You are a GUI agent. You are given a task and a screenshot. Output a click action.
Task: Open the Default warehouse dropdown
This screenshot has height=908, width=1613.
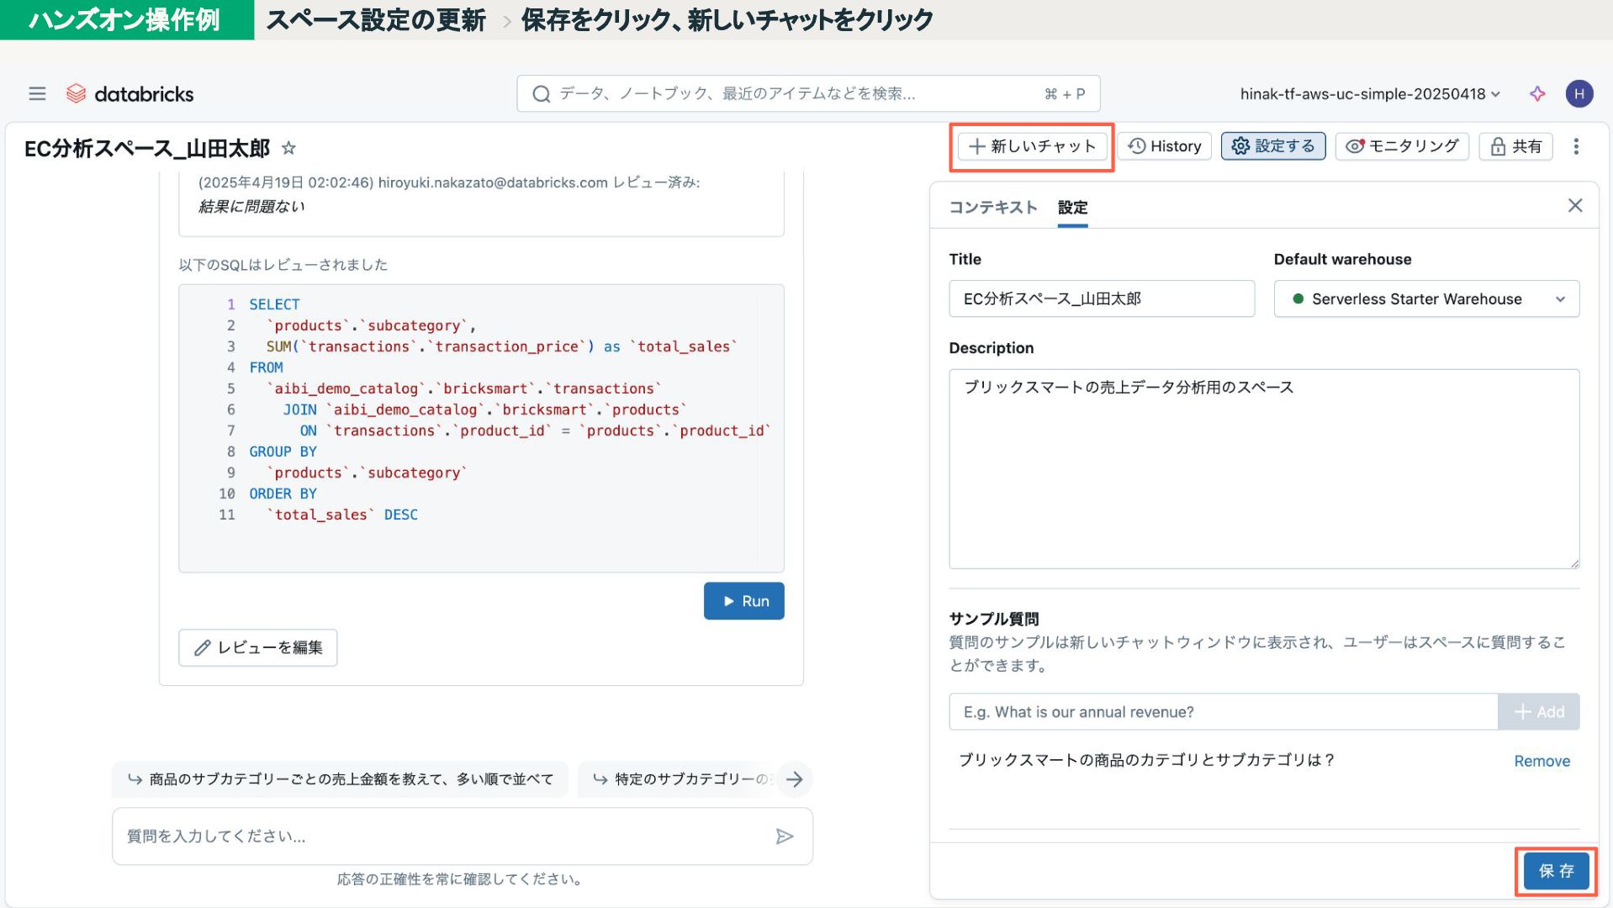[x=1425, y=299]
